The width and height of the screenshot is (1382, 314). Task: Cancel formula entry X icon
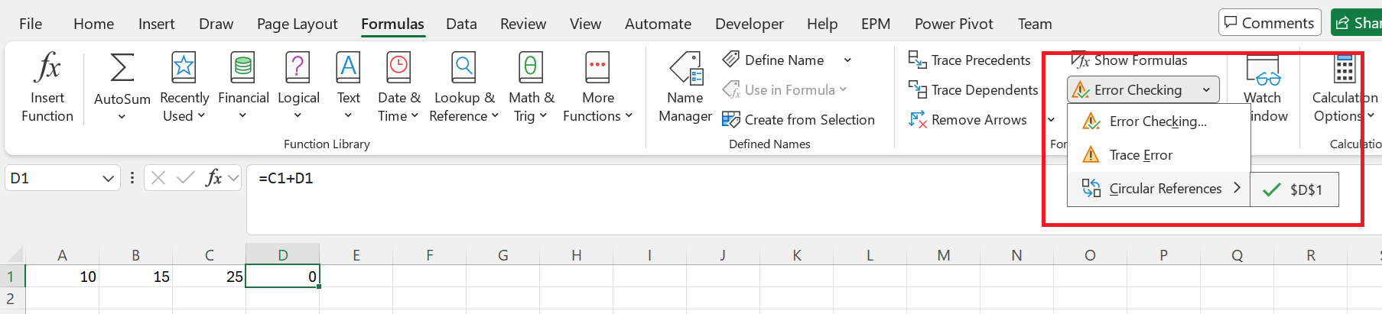point(158,178)
